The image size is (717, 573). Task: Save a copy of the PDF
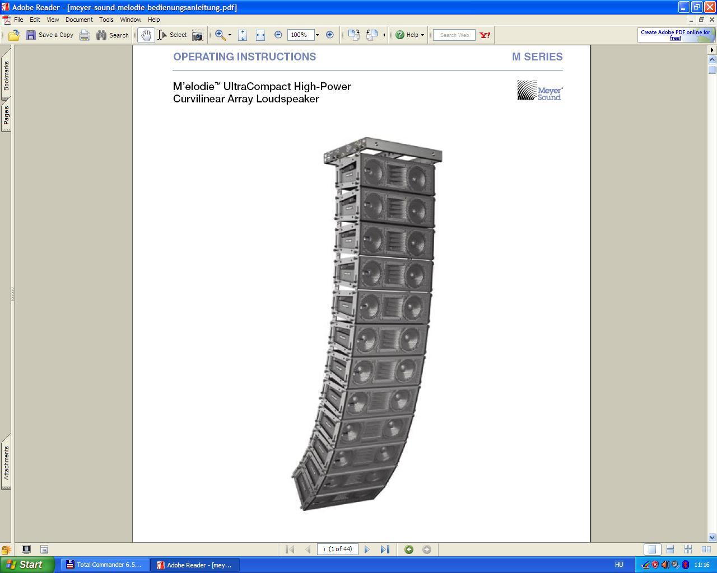tap(50, 35)
